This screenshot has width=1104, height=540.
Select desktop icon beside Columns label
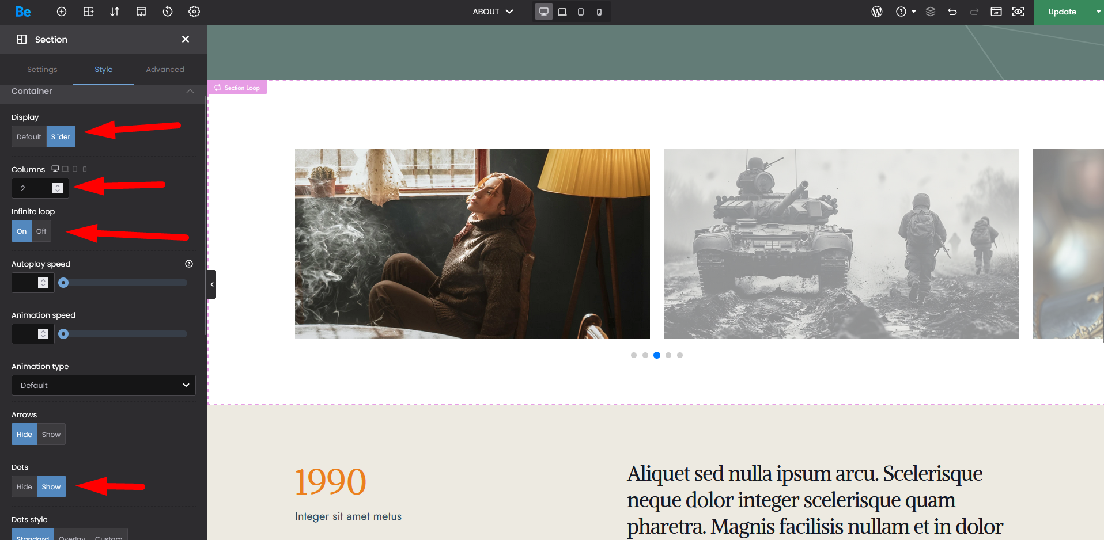55,169
